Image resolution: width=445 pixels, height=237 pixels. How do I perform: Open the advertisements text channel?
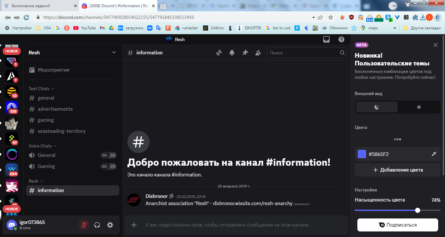pyautogui.click(x=73, y=109)
